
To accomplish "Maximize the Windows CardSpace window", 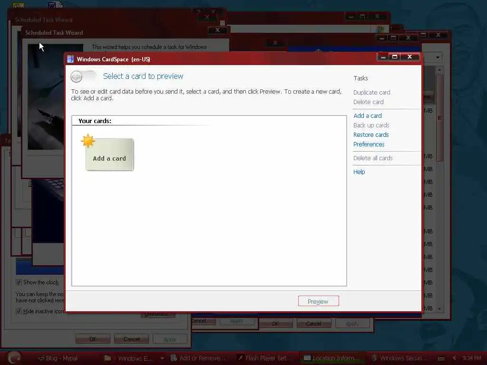I will pyautogui.click(x=395, y=57).
